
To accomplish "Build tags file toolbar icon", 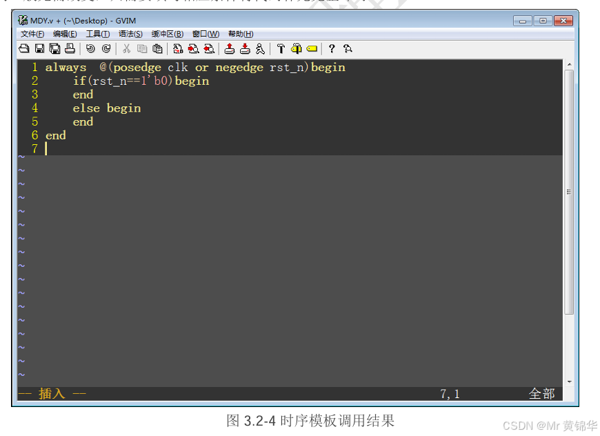I will [296, 48].
